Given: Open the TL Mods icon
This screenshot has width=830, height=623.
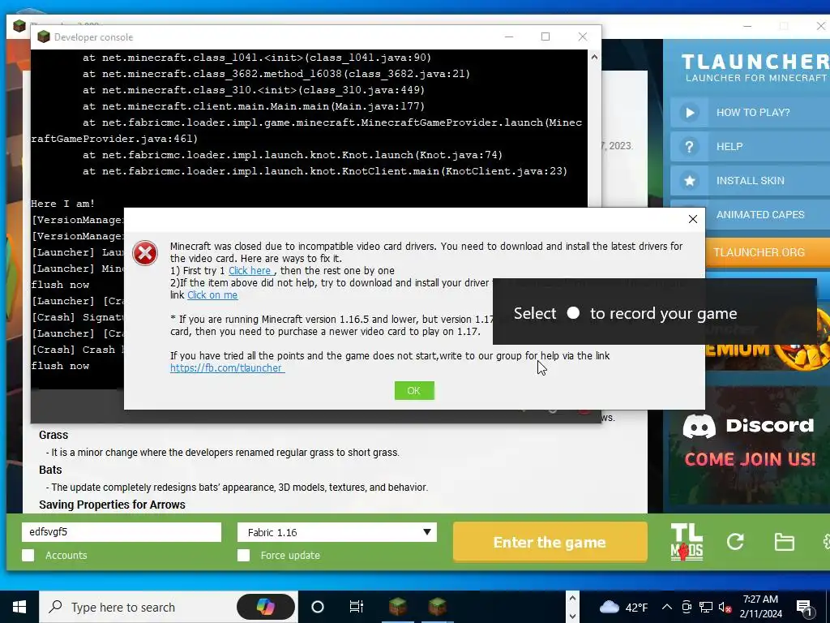Looking at the screenshot, I should 687,541.
